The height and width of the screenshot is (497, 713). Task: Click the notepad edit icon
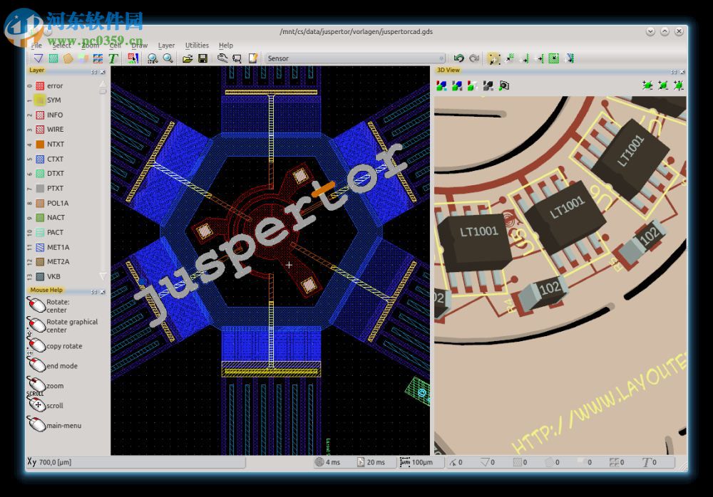point(253,58)
